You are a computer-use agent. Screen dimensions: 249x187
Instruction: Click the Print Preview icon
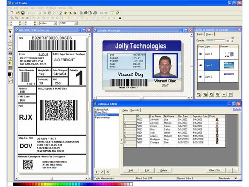click(90, 13)
